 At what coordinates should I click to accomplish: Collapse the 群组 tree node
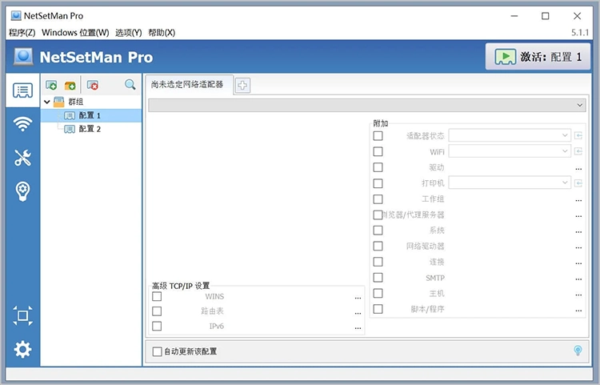coord(48,102)
